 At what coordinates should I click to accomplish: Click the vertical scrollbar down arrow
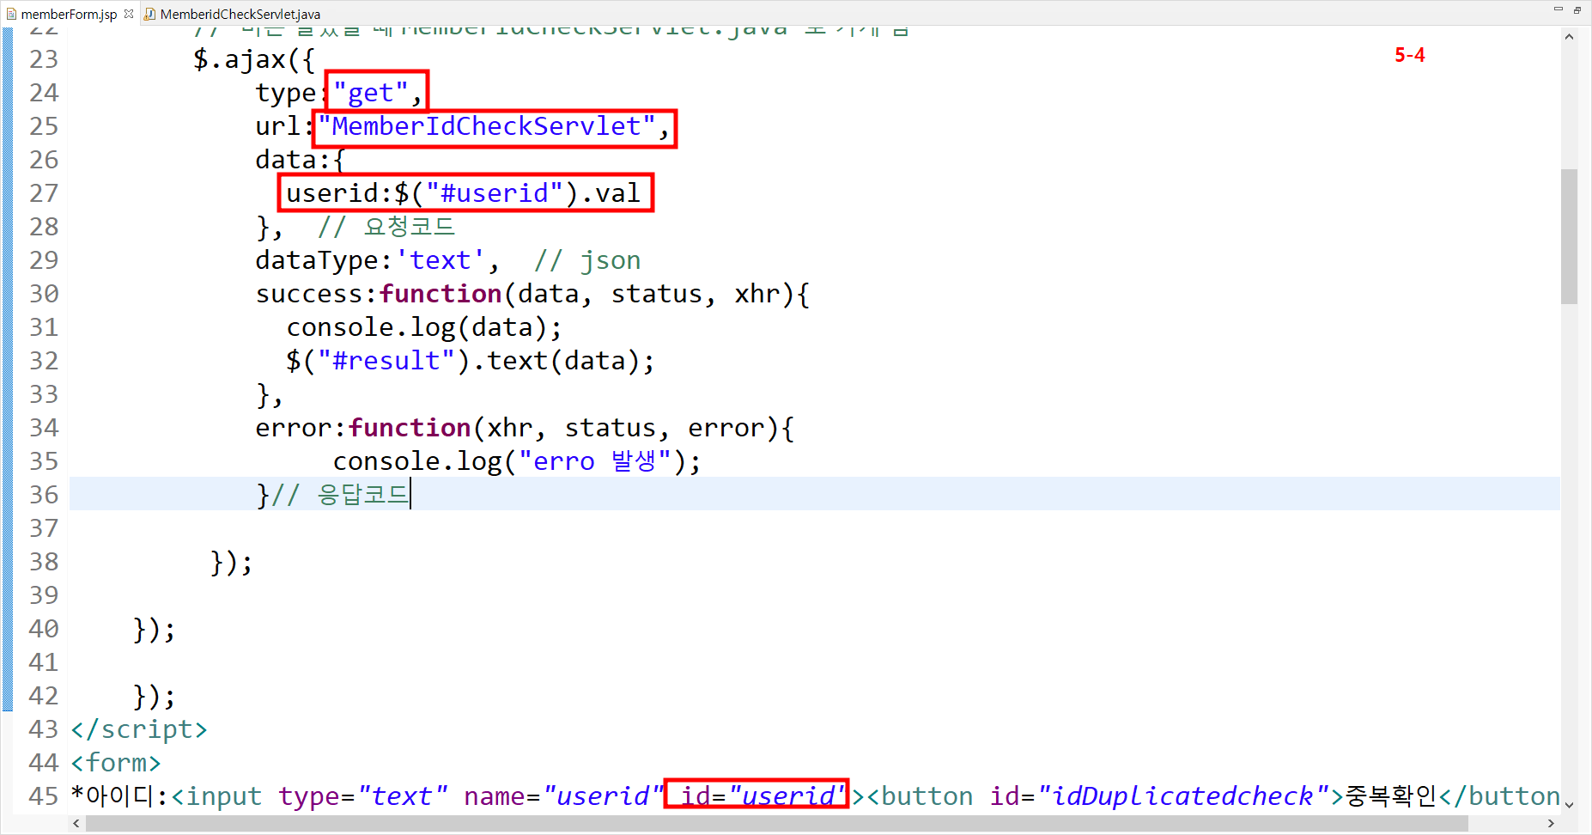click(1569, 805)
